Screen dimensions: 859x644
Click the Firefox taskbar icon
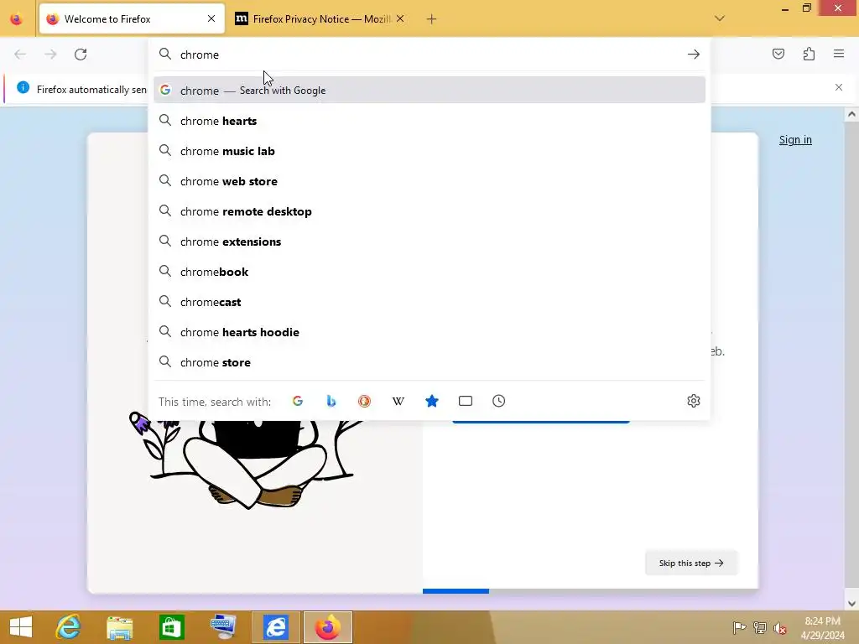point(328,627)
